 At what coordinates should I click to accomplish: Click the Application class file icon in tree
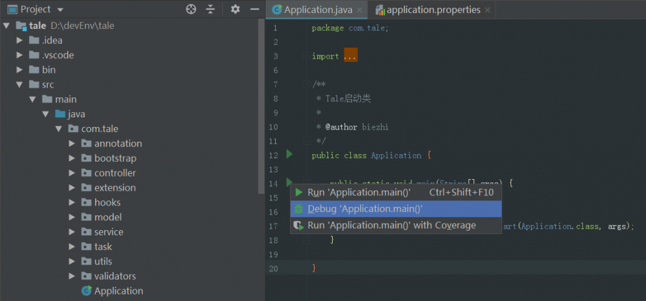pos(86,291)
